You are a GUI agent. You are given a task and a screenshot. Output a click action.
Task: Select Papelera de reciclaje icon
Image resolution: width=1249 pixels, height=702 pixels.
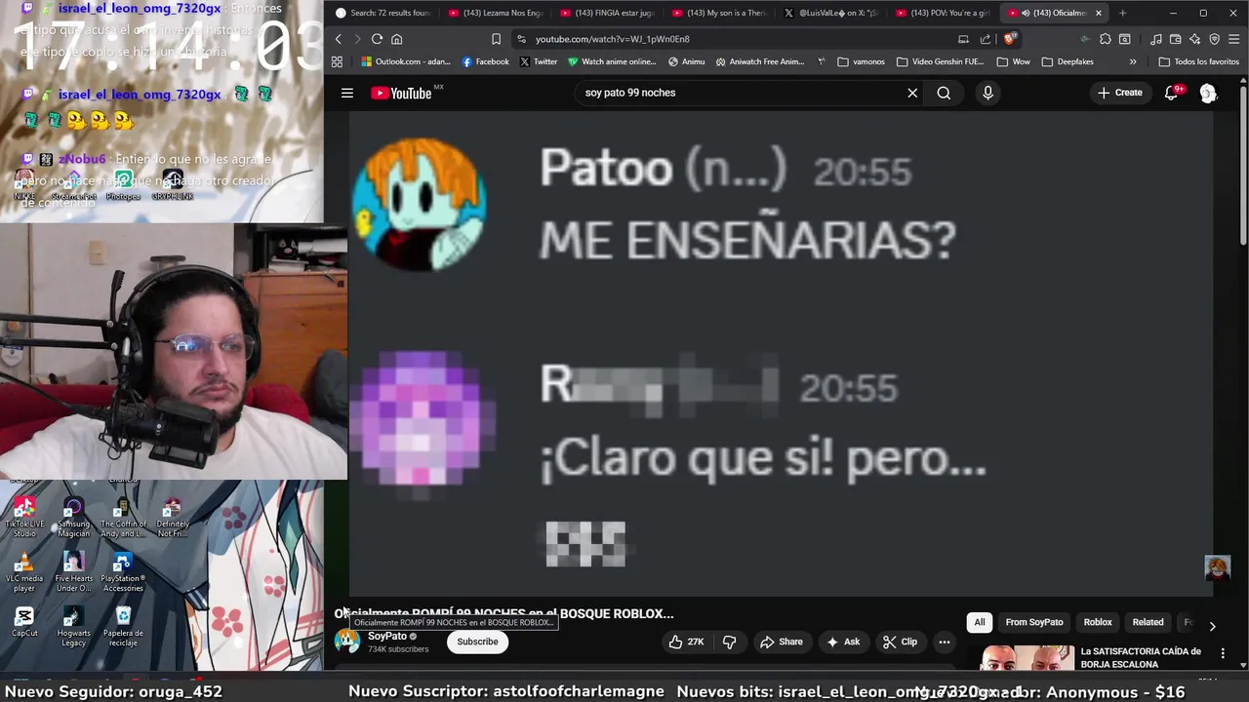[x=123, y=627]
